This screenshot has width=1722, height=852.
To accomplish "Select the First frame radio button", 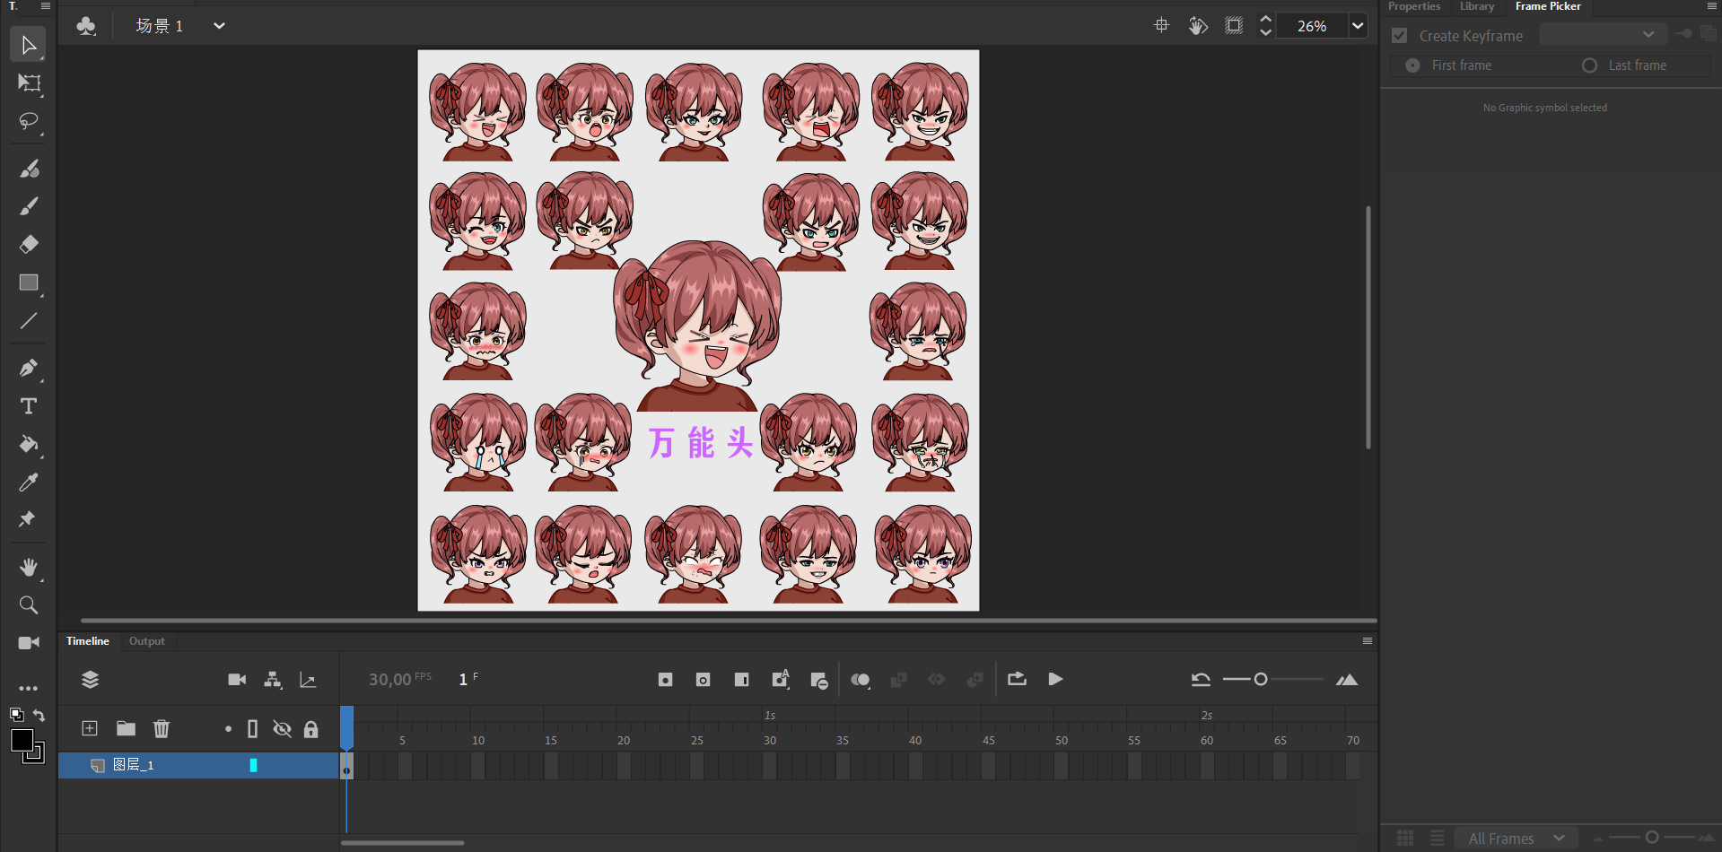I will (1412, 65).
